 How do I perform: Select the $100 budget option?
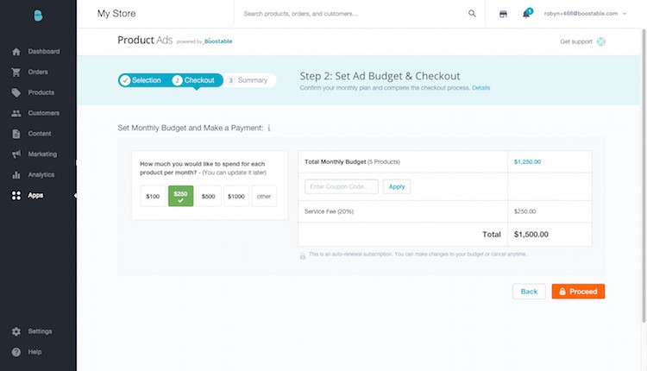(x=153, y=196)
